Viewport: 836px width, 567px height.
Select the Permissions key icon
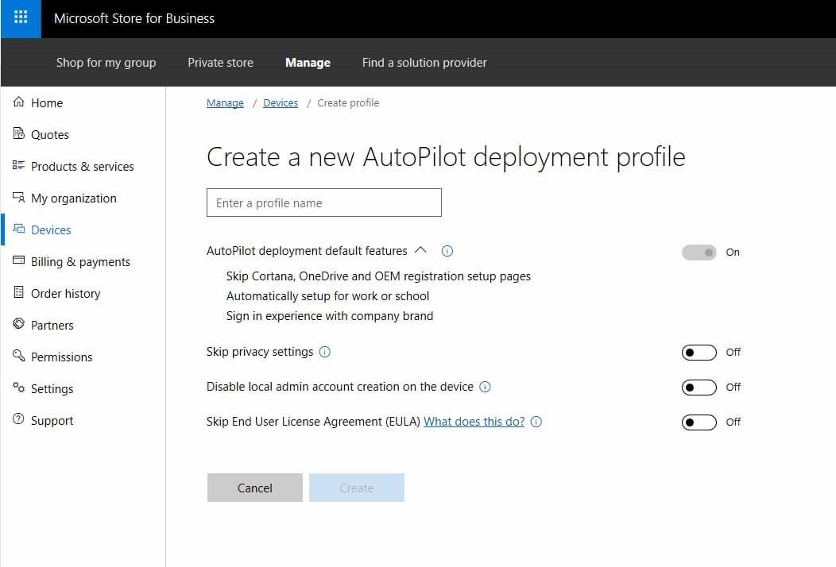17,357
